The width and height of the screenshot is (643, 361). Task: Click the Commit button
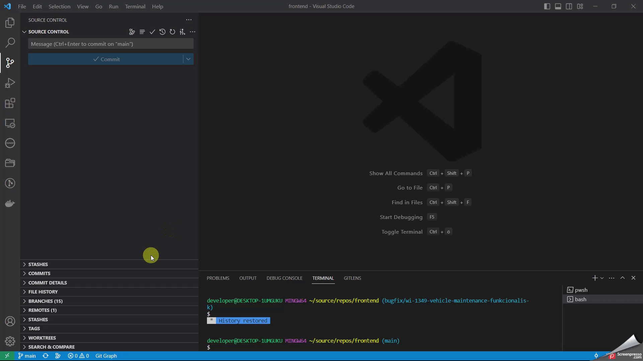(x=106, y=59)
